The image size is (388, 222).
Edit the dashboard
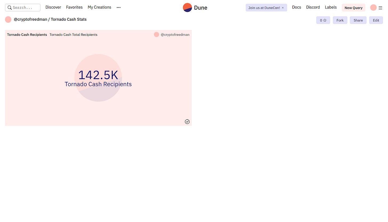click(x=376, y=20)
